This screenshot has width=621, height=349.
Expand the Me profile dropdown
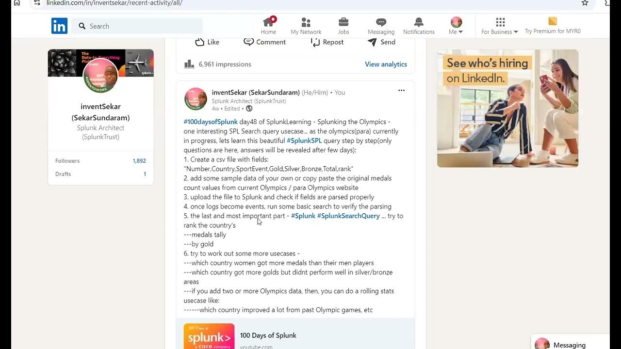tap(456, 26)
